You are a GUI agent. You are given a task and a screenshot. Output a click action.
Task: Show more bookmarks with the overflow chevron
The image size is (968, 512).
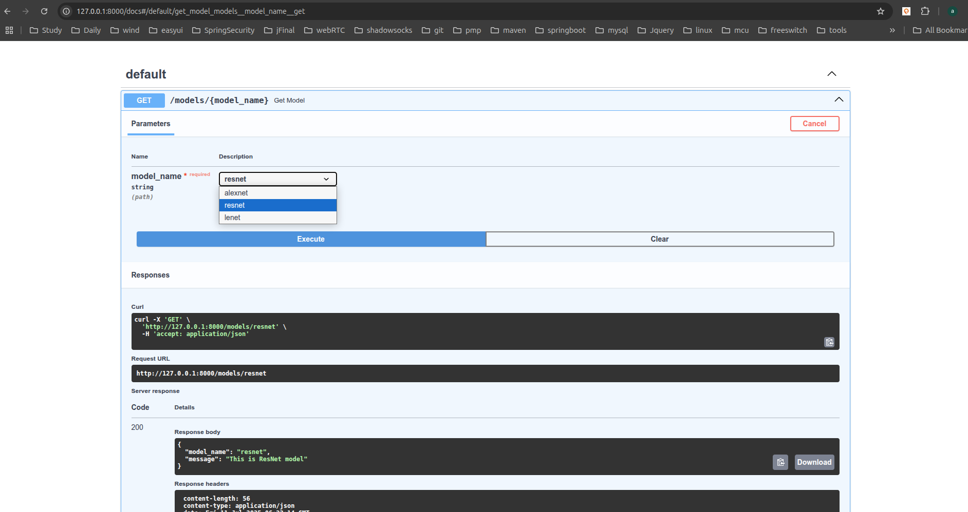(892, 30)
